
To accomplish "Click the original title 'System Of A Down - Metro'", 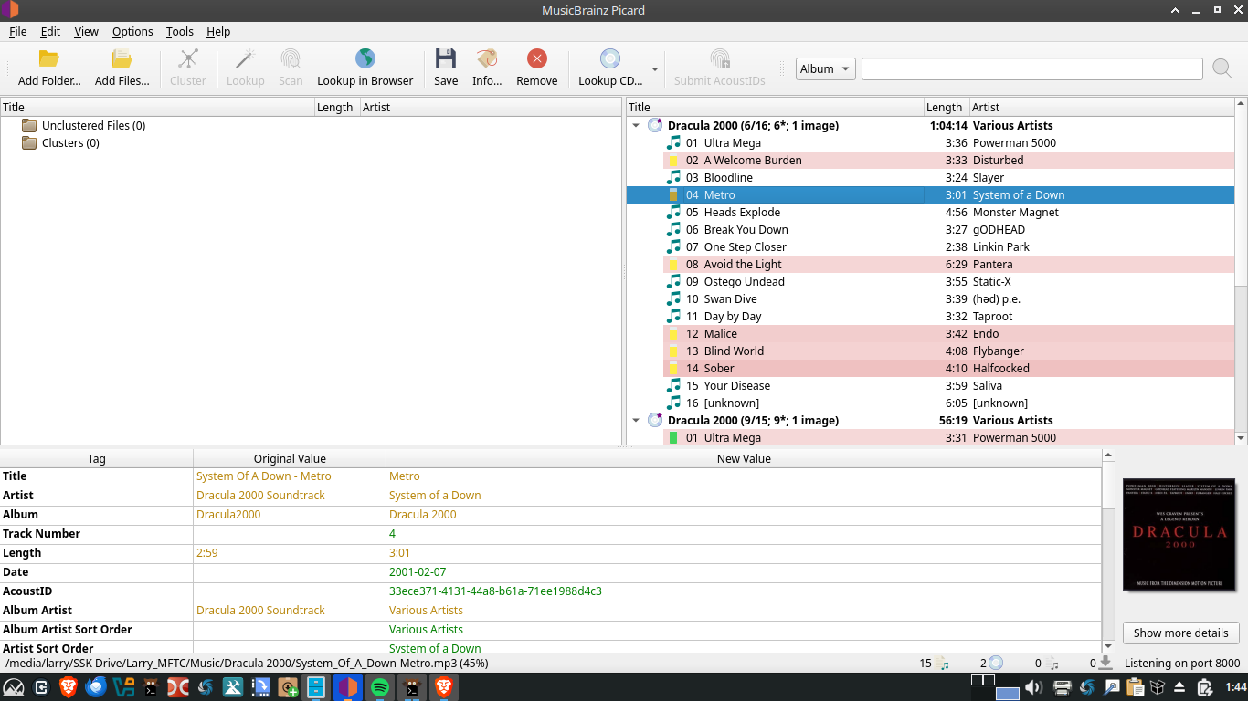I will click(x=264, y=476).
